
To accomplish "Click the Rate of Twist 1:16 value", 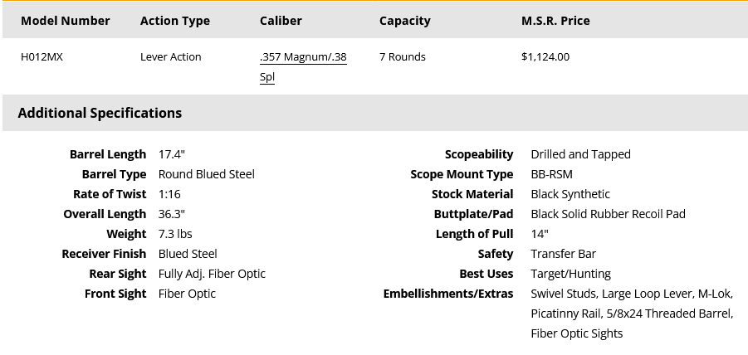I will [169, 194].
